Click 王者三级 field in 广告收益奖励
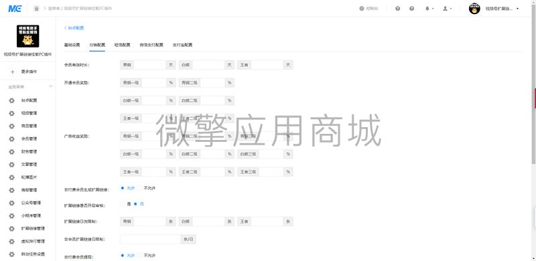536x261 pixels. (x=271, y=172)
